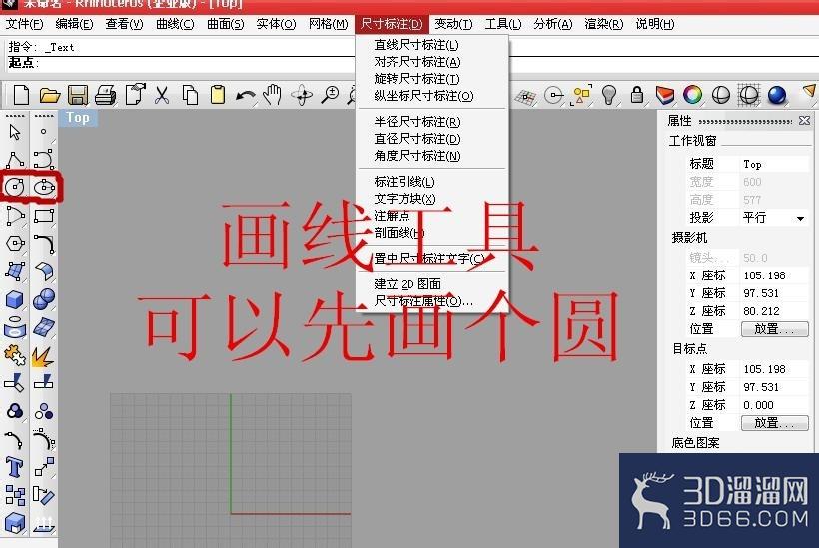Select the Rectangle tool

click(44, 215)
